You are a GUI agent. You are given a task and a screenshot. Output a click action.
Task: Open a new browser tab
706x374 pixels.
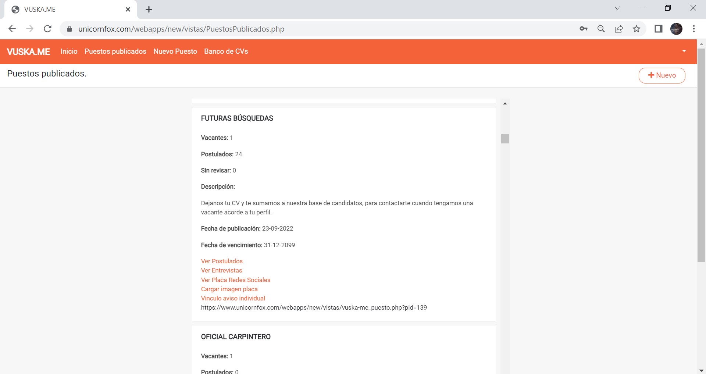pos(149,10)
